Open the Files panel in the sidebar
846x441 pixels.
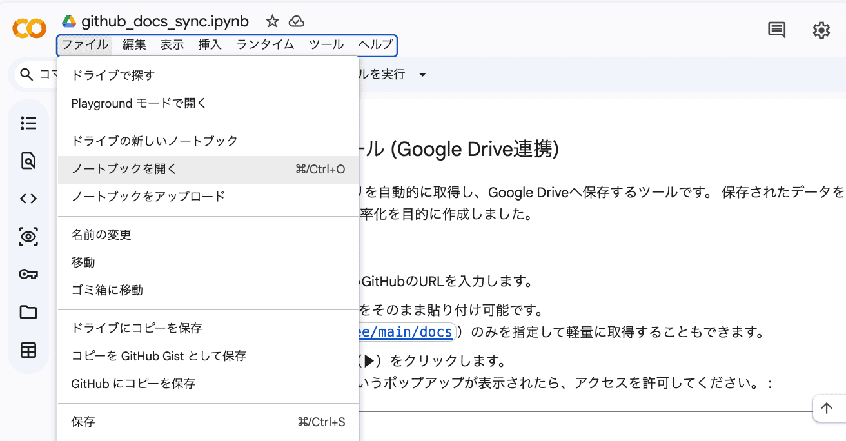tap(28, 312)
